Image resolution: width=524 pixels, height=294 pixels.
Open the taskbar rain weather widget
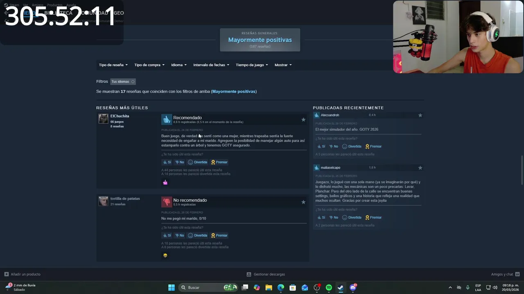pos(20,287)
